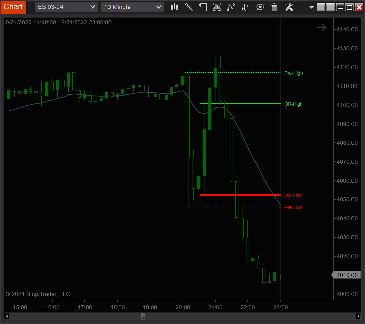The height and width of the screenshot is (324, 365).
Task: Expand the ES 03-24 instrument dropdown
Action: click(66, 7)
